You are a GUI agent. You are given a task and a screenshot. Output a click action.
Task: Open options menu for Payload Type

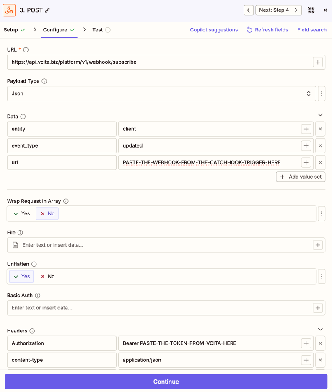click(x=322, y=93)
